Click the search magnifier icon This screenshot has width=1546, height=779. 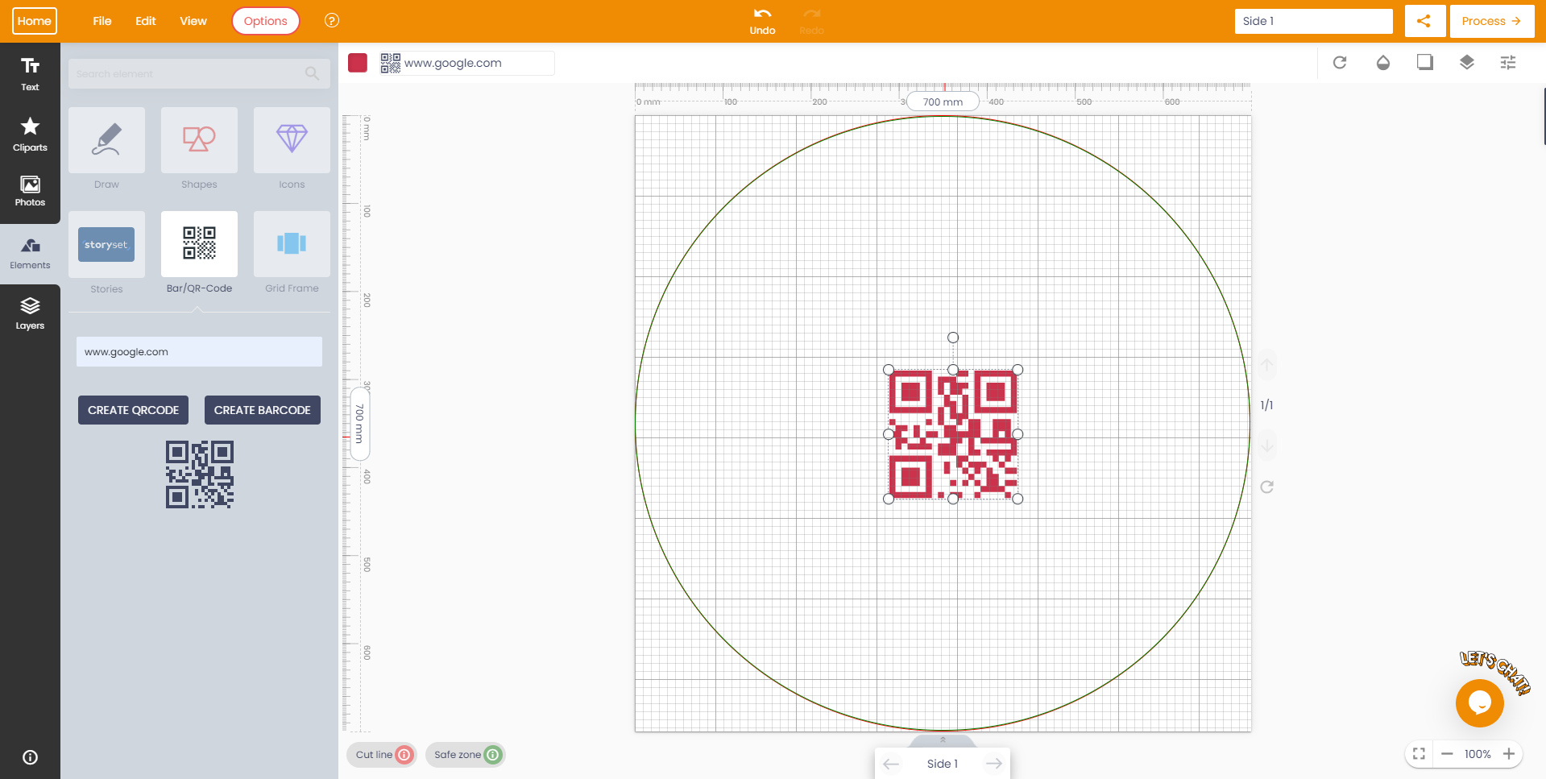point(312,73)
